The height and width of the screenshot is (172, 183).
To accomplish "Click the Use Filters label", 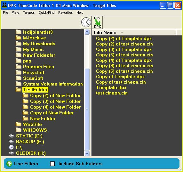I will pyautogui.click(x=26, y=164).
